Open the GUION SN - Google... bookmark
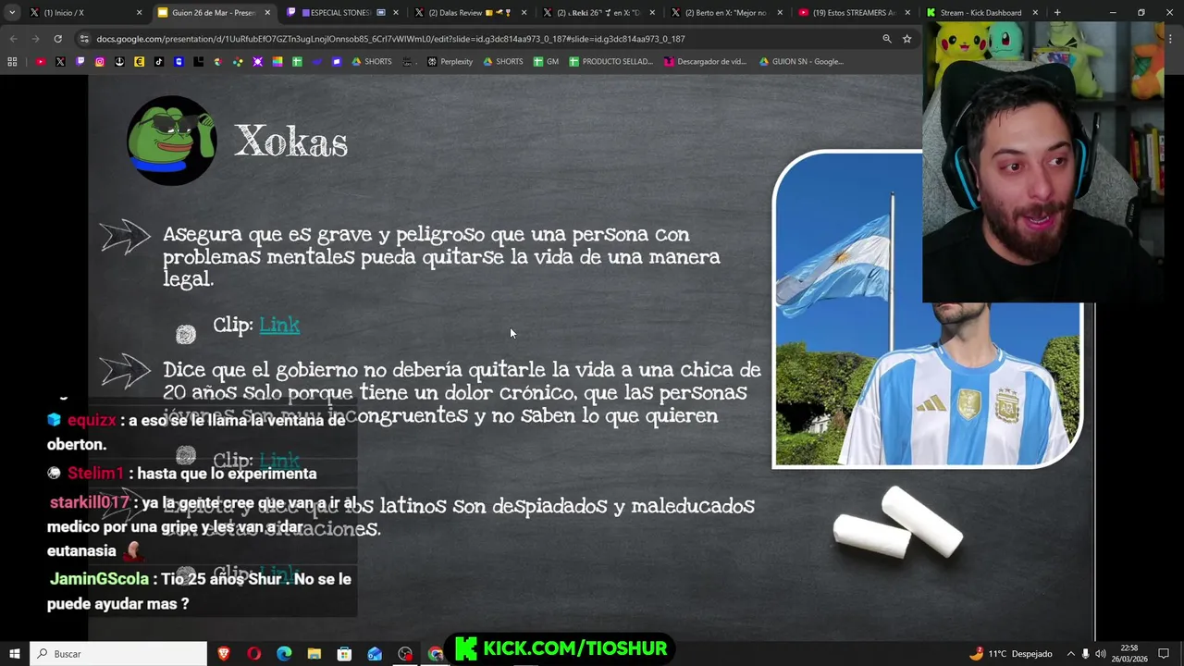 pos(801,62)
